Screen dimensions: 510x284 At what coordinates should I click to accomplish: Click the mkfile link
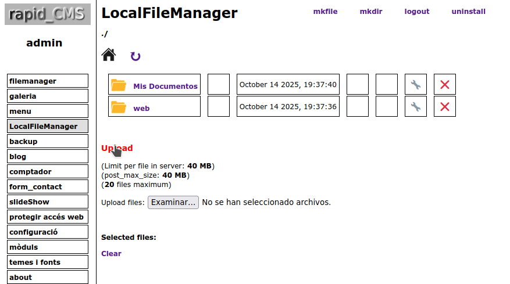[325, 12]
